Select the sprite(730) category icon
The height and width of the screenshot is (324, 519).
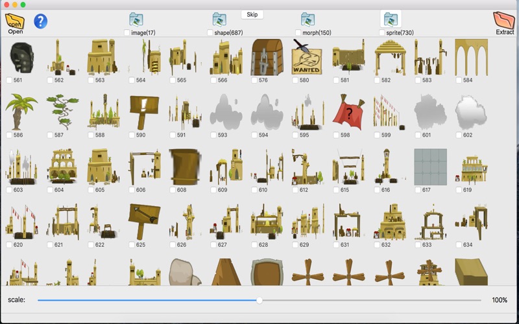pyautogui.click(x=391, y=19)
